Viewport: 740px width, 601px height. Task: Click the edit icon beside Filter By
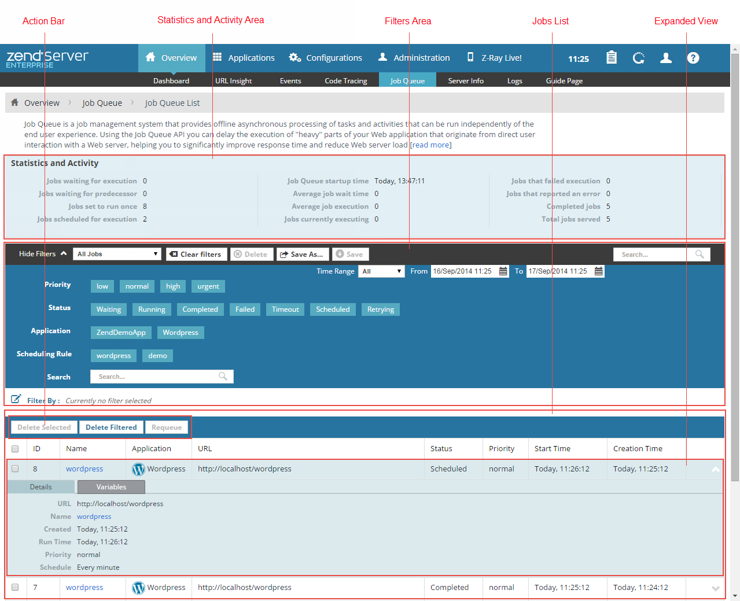pos(16,399)
